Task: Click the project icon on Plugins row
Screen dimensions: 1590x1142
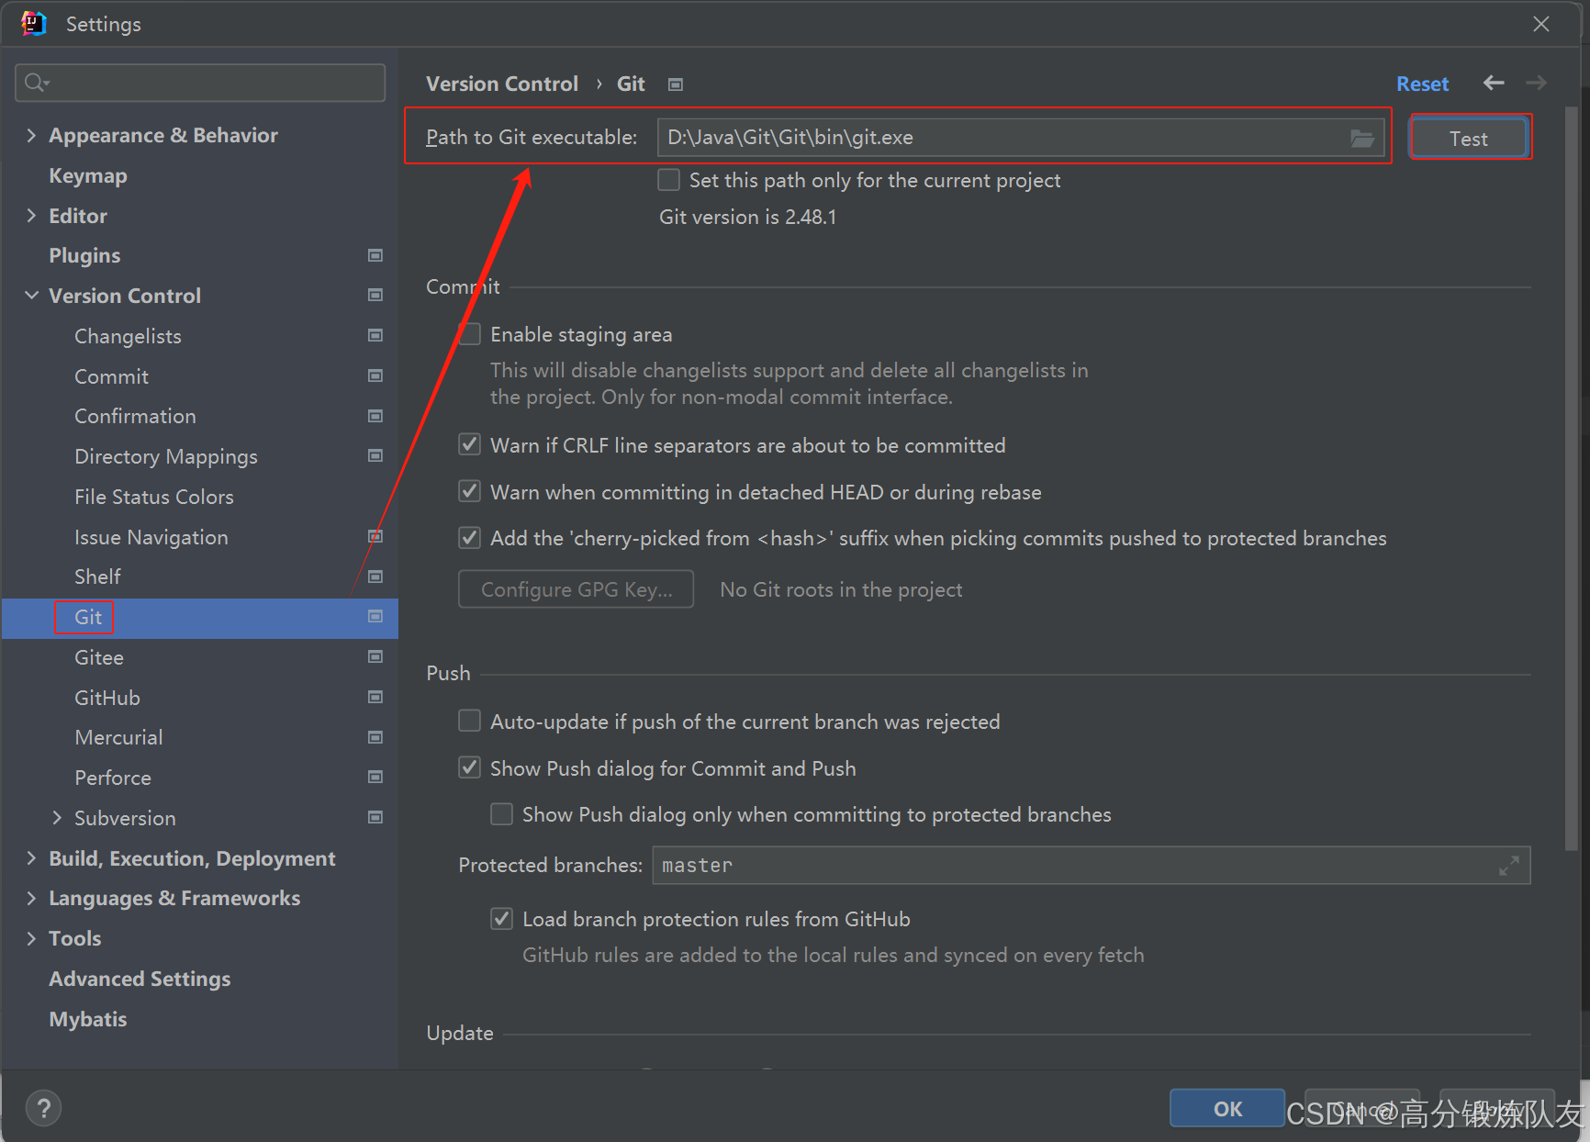Action: point(375,255)
